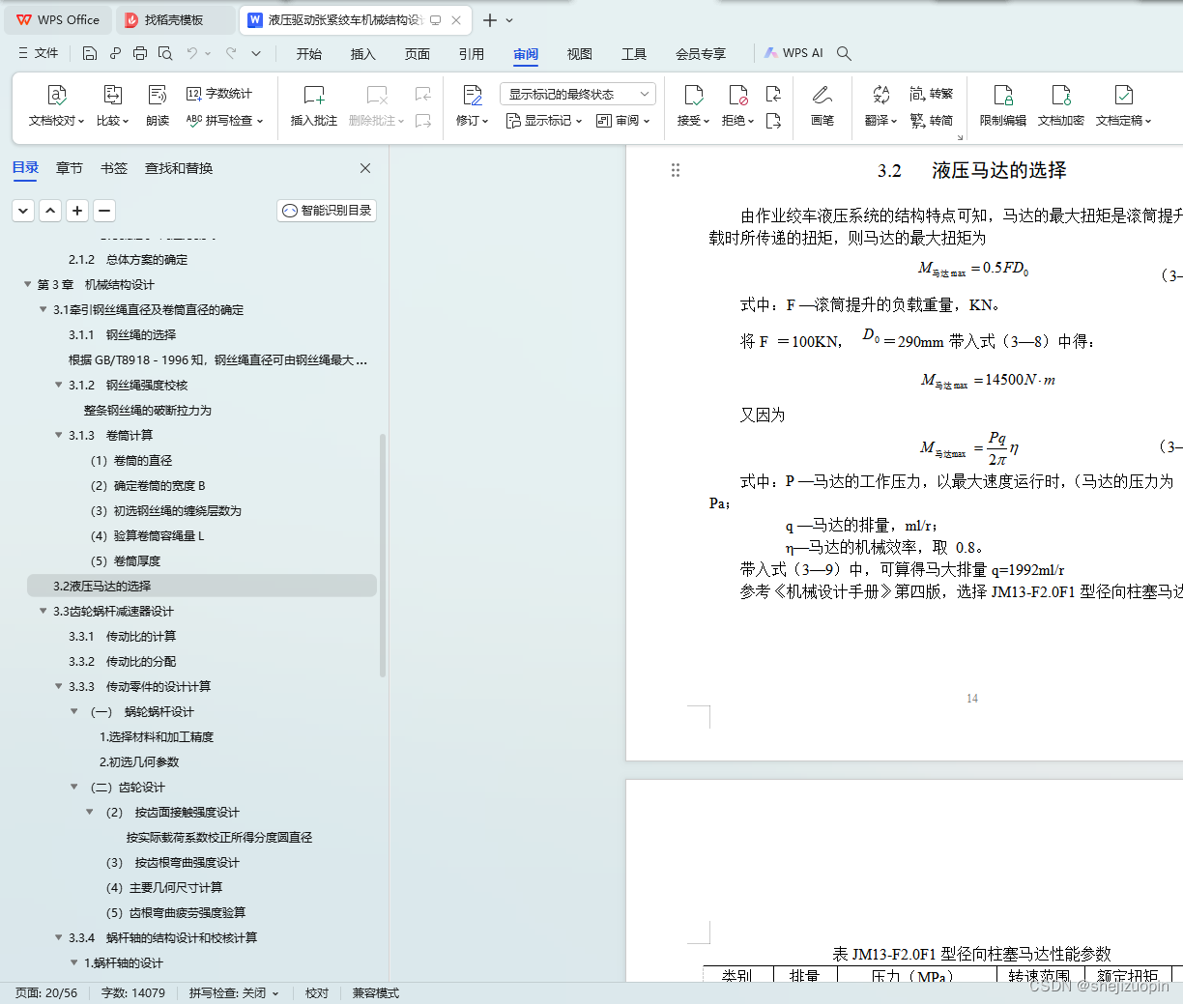Switch to the 引用 ribbon tab
The image size is (1183, 1004).
pyautogui.click(x=471, y=54)
